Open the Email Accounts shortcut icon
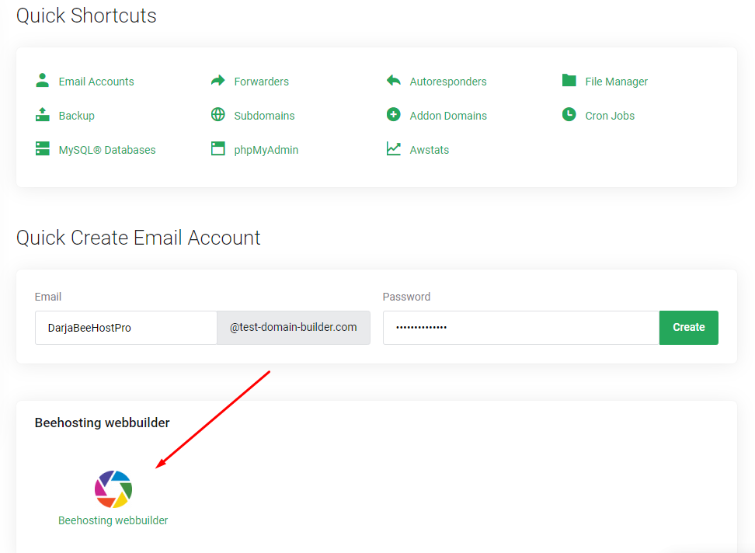This screenshot has height=553, width=755. tap(42, 79)
